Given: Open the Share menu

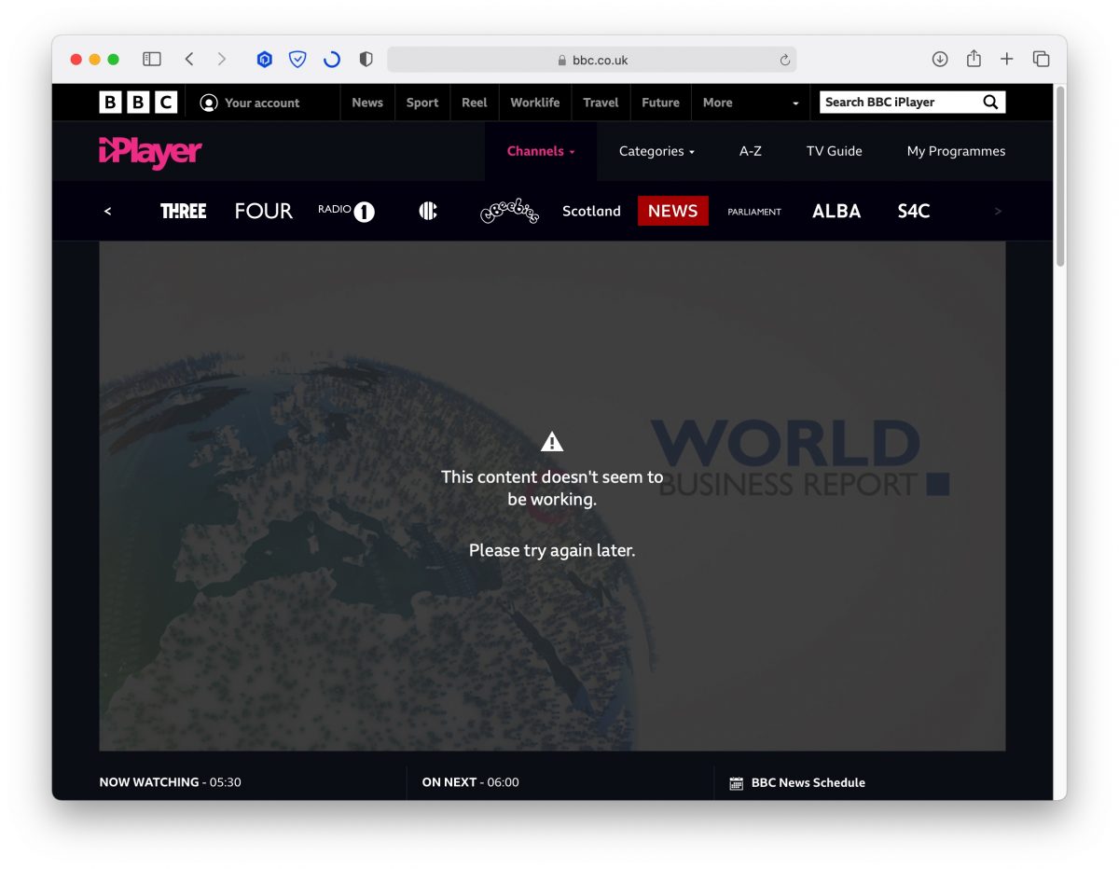Looking at the screenshot, I should coord(974,59).
